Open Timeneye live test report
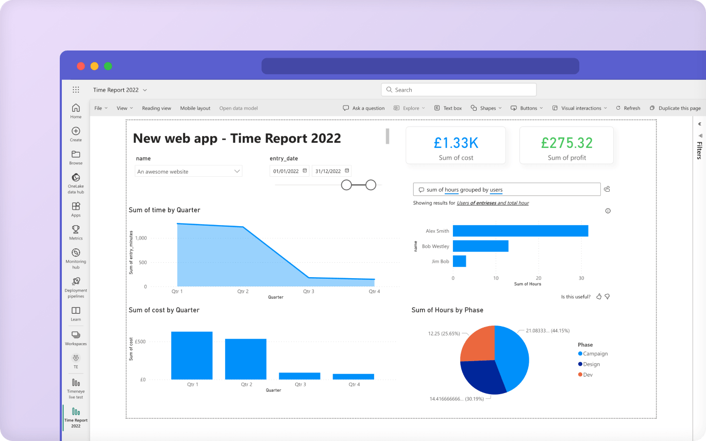Image resolution: width=706 pixels, height=441 pixels. pyautogui.click(x=76, y=388)
